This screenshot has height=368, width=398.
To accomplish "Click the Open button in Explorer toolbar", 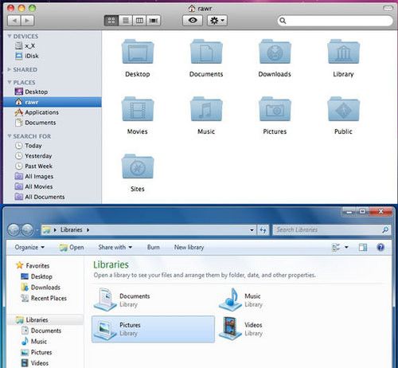I will point(72,248).
